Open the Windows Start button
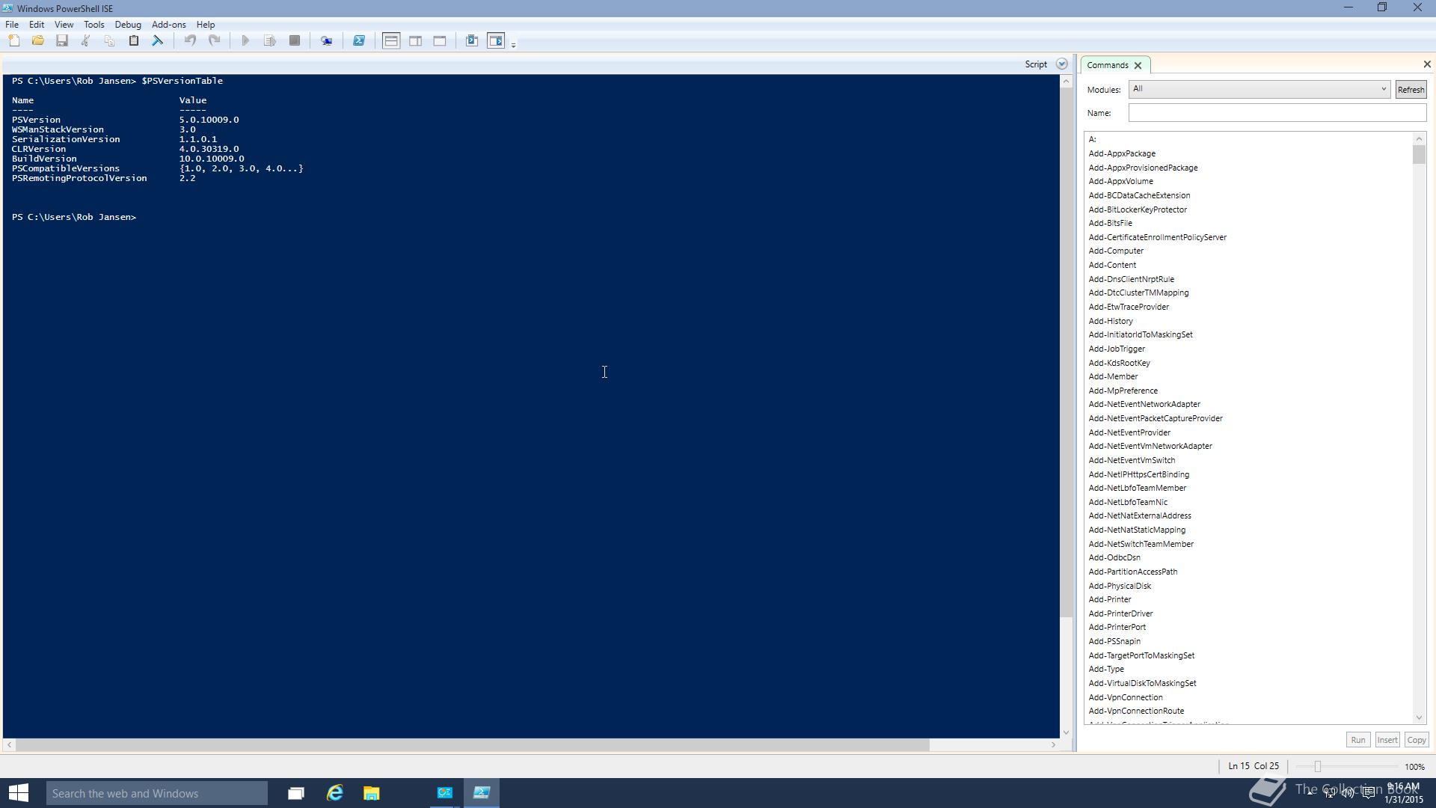The image size is (1436, 808). tap(19, 793)
